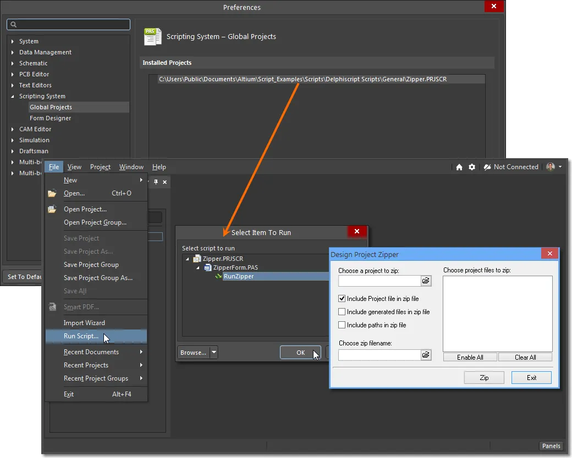
Task: Expand the Data Management node
Action: (x=13, y=53)
